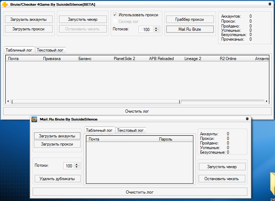The image size is (275, 201).
Task: Click the PlanetSide 2 column header
Action: pyautogui.click(x=124, y=59)
